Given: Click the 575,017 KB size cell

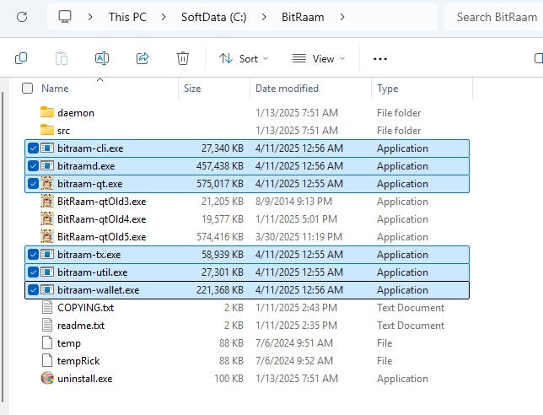Looking at the screenshot, I should [220, 184].
